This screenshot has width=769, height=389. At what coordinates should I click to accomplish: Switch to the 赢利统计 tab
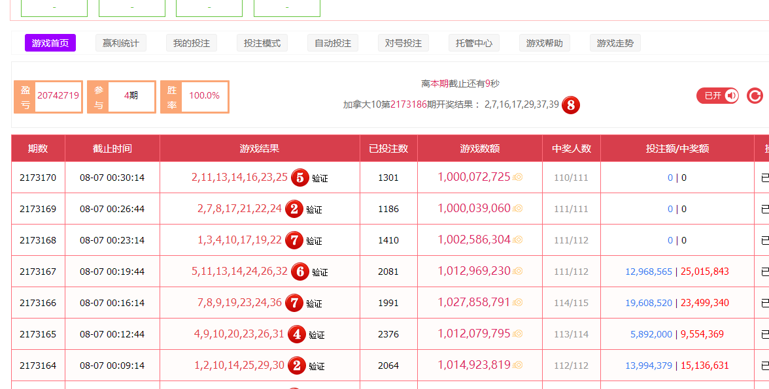point(121,43)
